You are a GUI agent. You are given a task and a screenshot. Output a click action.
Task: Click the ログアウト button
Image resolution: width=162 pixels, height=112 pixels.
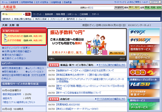click(x=155, y=2)
